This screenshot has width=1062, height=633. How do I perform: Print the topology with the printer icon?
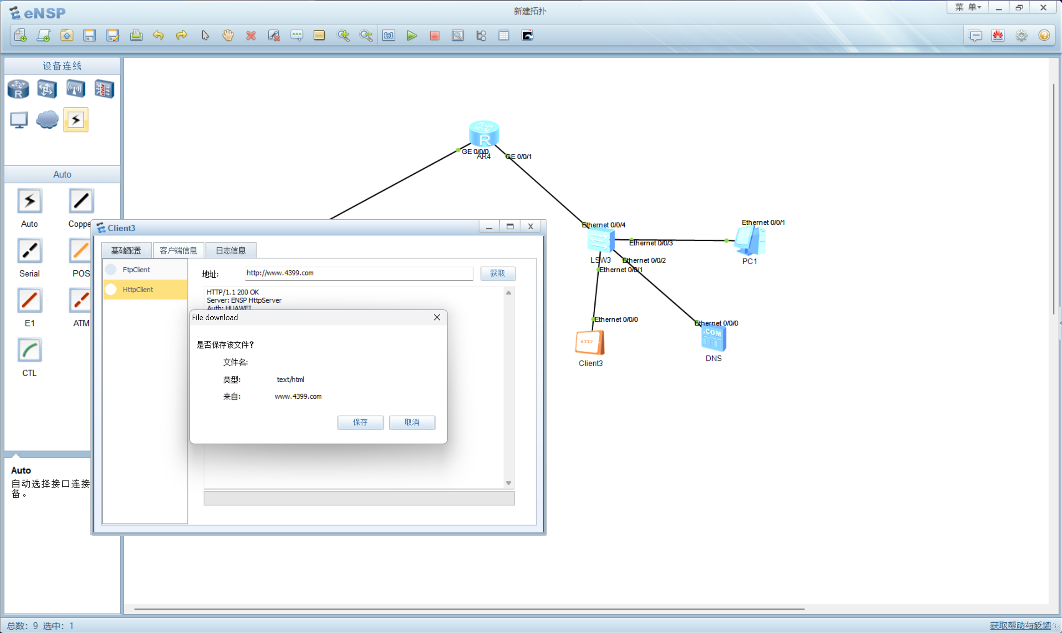pos(136,35)
